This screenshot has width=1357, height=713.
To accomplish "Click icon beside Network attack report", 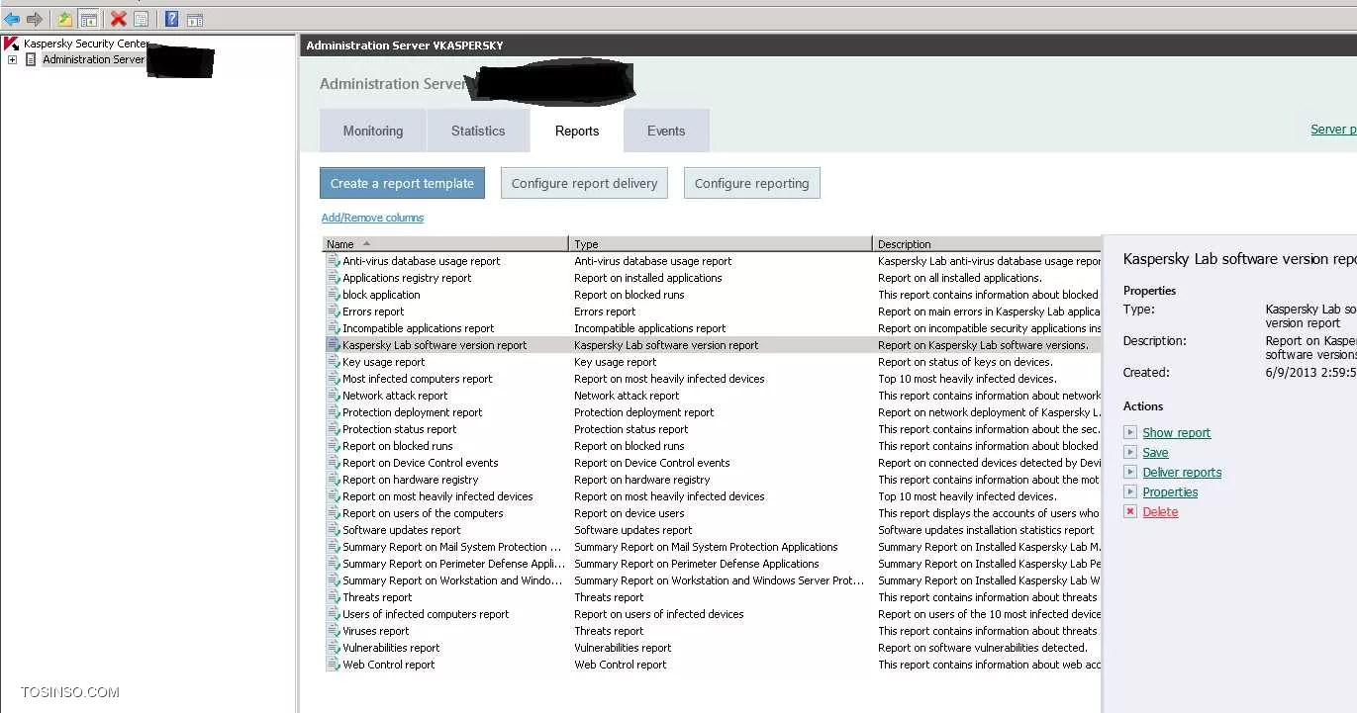I will coord(334,396).
